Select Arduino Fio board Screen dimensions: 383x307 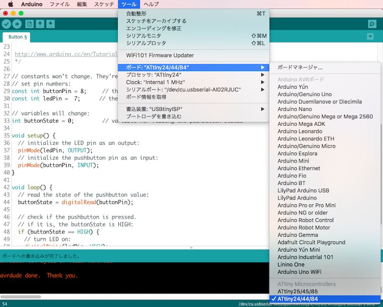[x=325, y=176]
